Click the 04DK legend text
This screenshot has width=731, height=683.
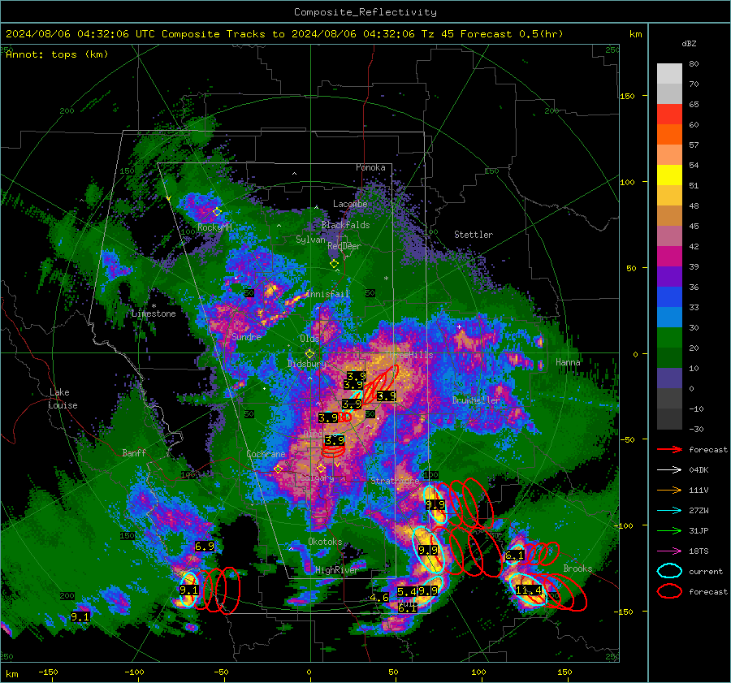(699, 470)
